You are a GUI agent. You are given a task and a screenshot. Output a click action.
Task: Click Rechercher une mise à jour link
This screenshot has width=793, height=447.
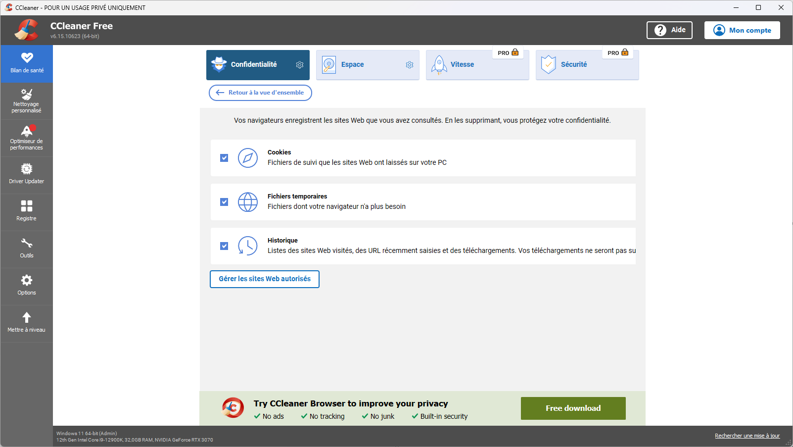coord(746,436)
